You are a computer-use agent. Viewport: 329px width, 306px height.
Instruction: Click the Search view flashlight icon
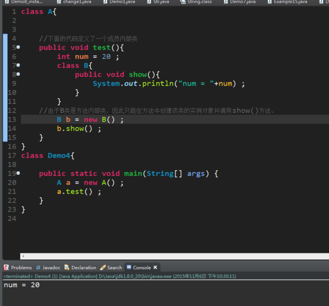click(103, 268)
